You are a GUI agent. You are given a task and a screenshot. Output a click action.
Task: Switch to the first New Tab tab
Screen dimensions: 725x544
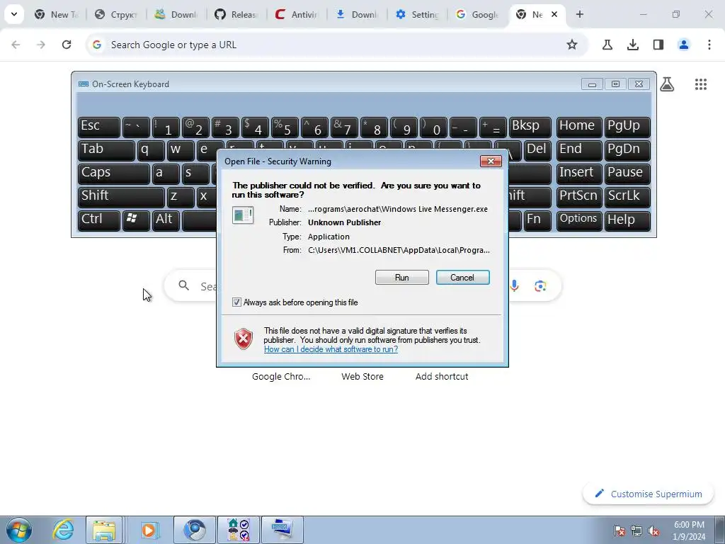tap(56, 15)
